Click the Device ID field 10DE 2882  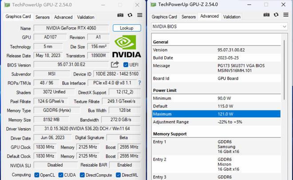[117, 74]
